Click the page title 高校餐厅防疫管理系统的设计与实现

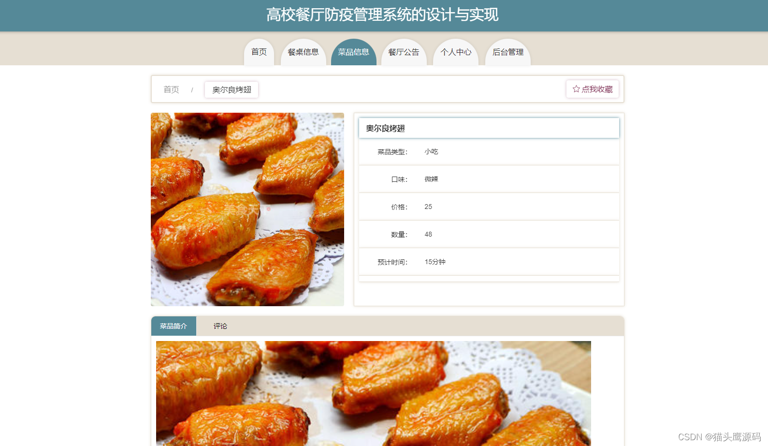pyautogui.click(x=382, y=15)
